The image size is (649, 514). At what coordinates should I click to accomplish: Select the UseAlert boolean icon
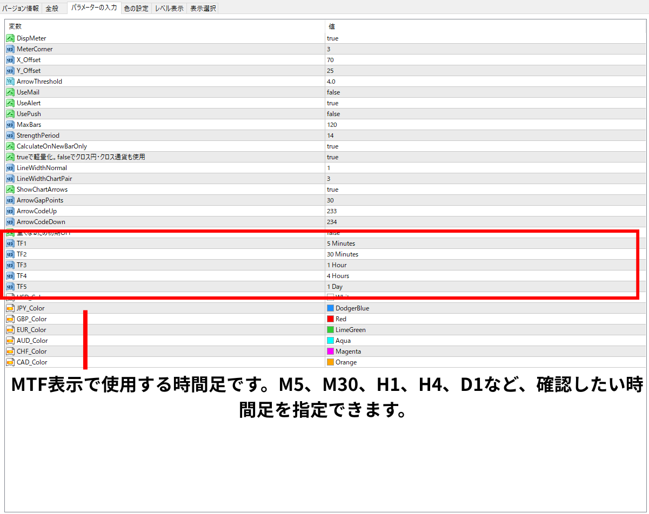click(10, 103)
